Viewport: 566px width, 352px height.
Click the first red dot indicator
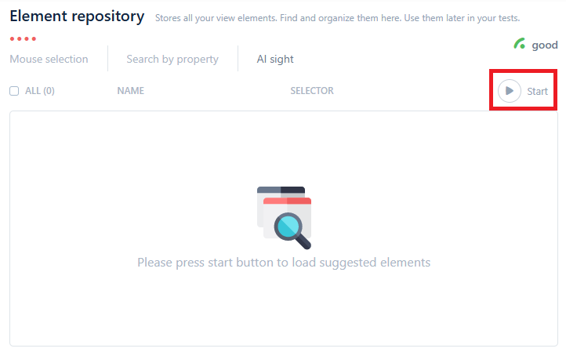tap(12, 38)
